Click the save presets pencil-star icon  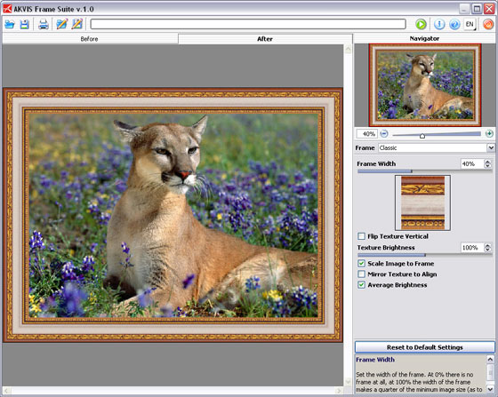tap(77, 24)
